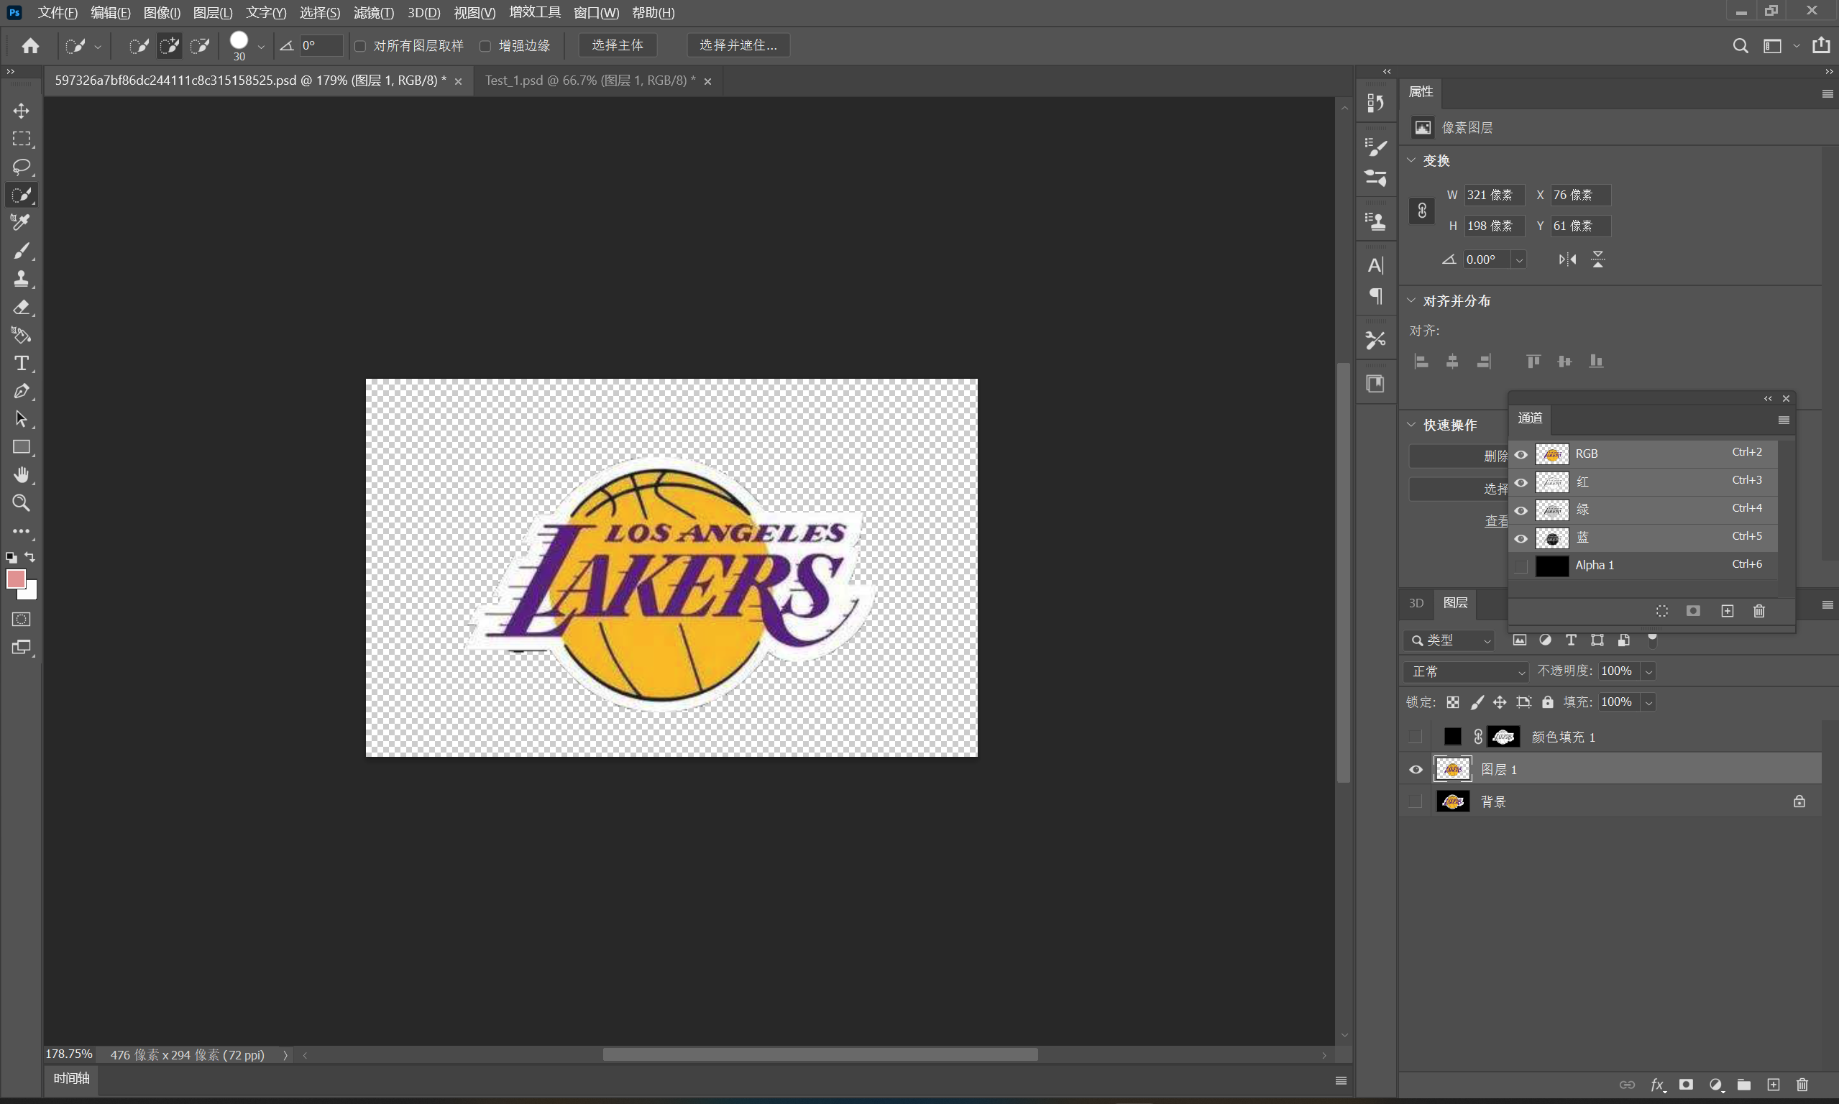Select the Lasso tool
The height and width of the screenshot is (1104, 1839).
click(21, 167)
